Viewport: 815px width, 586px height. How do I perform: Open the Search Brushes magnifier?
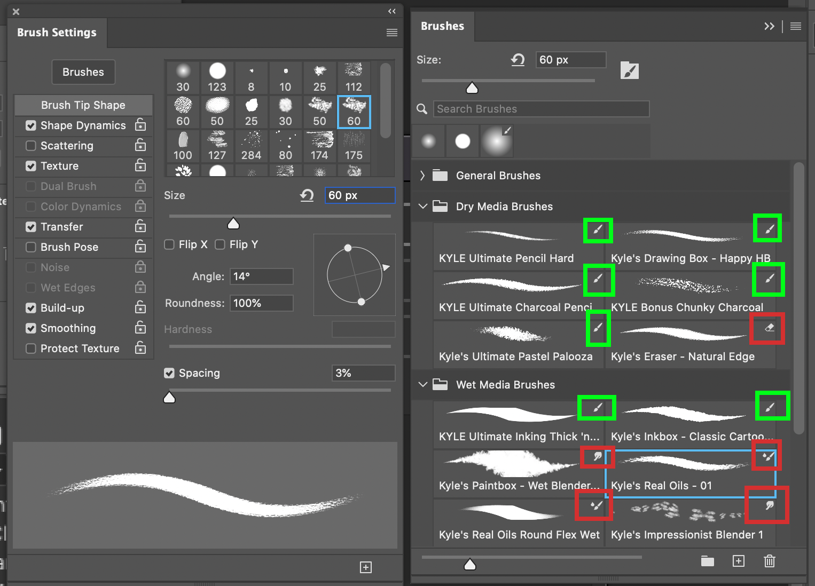(x=421, y=109)
